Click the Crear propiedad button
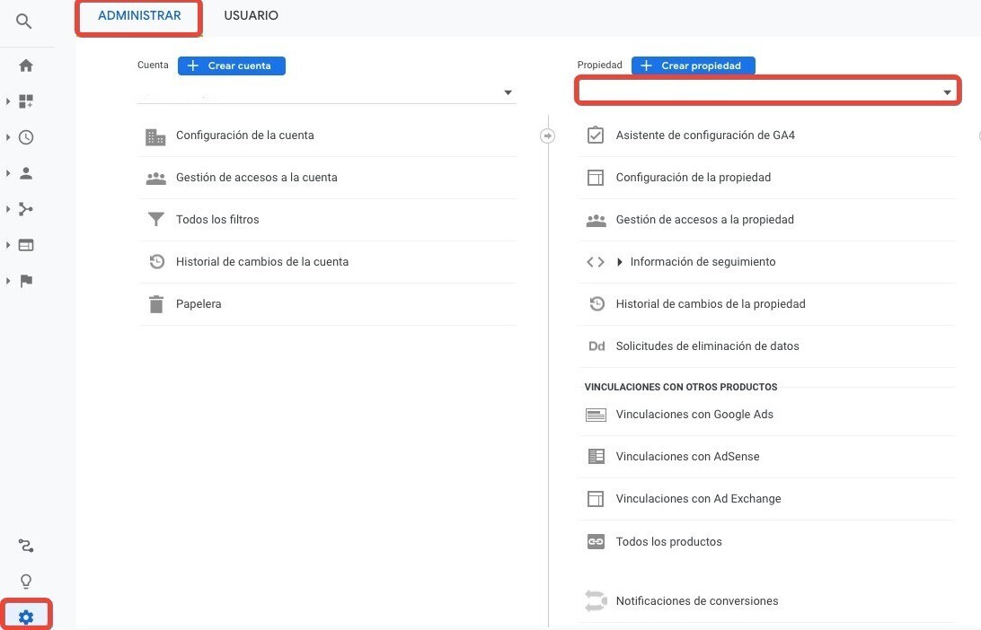981x630 pixels. (693, 65)
